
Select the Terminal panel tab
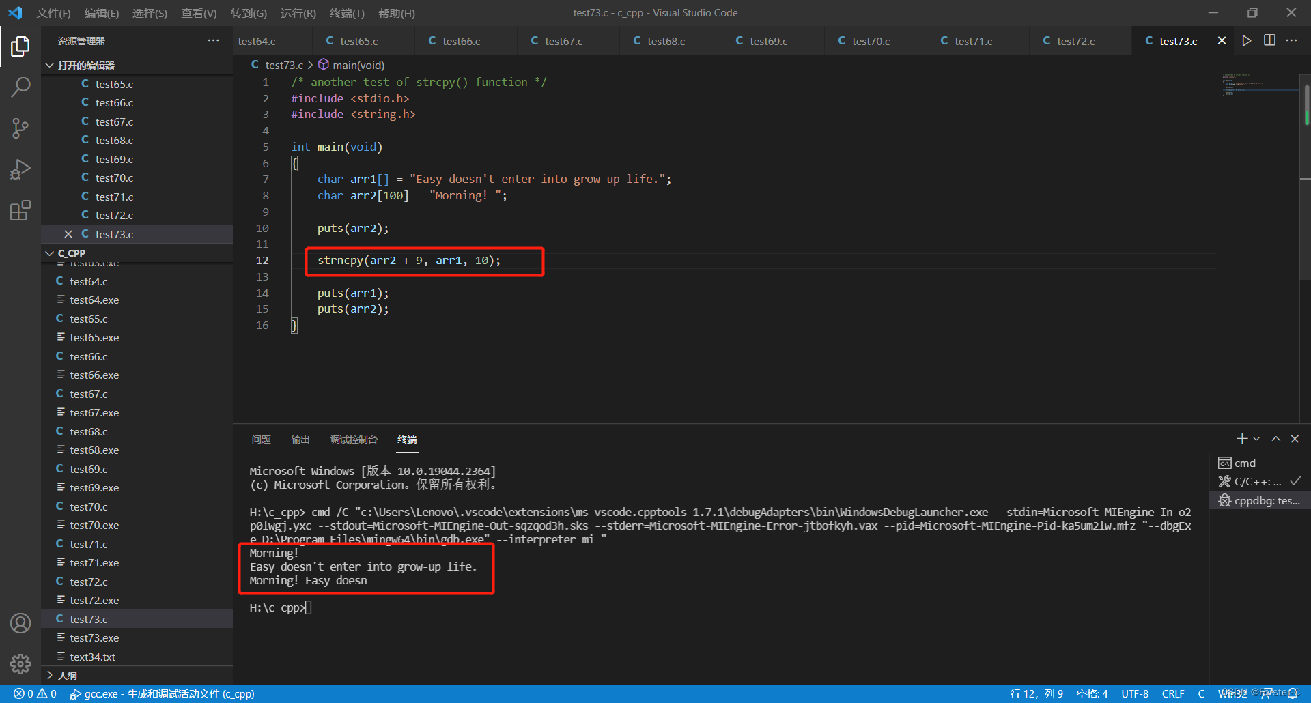pos(407,440)
